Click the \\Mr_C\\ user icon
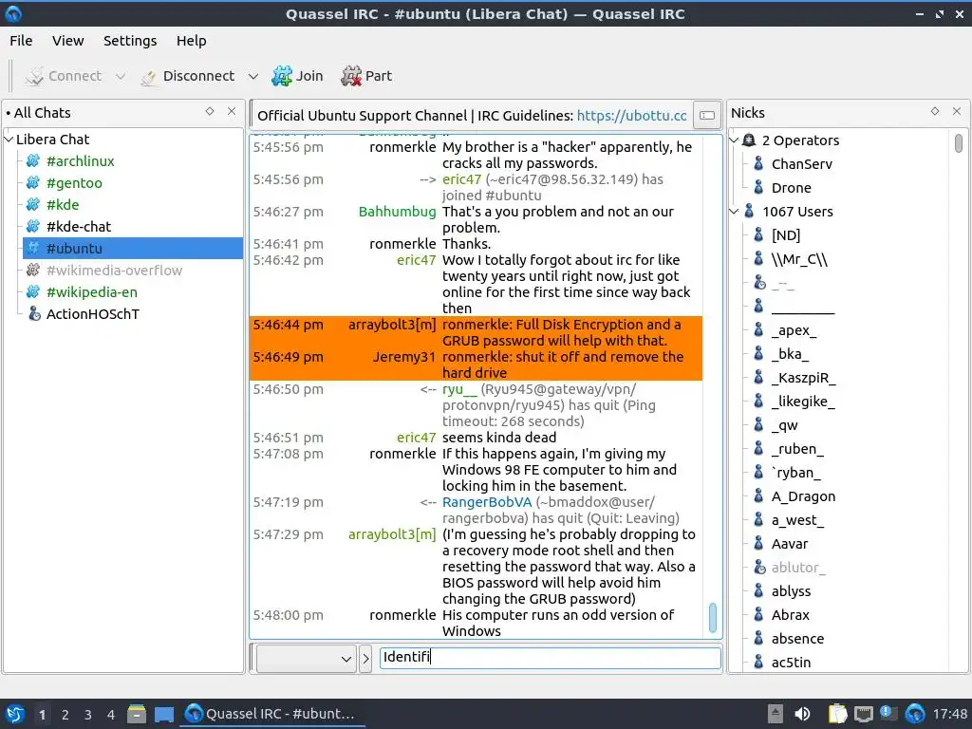Image resolution: width=972 pixels, height=729 pixels. pos(758,258)
